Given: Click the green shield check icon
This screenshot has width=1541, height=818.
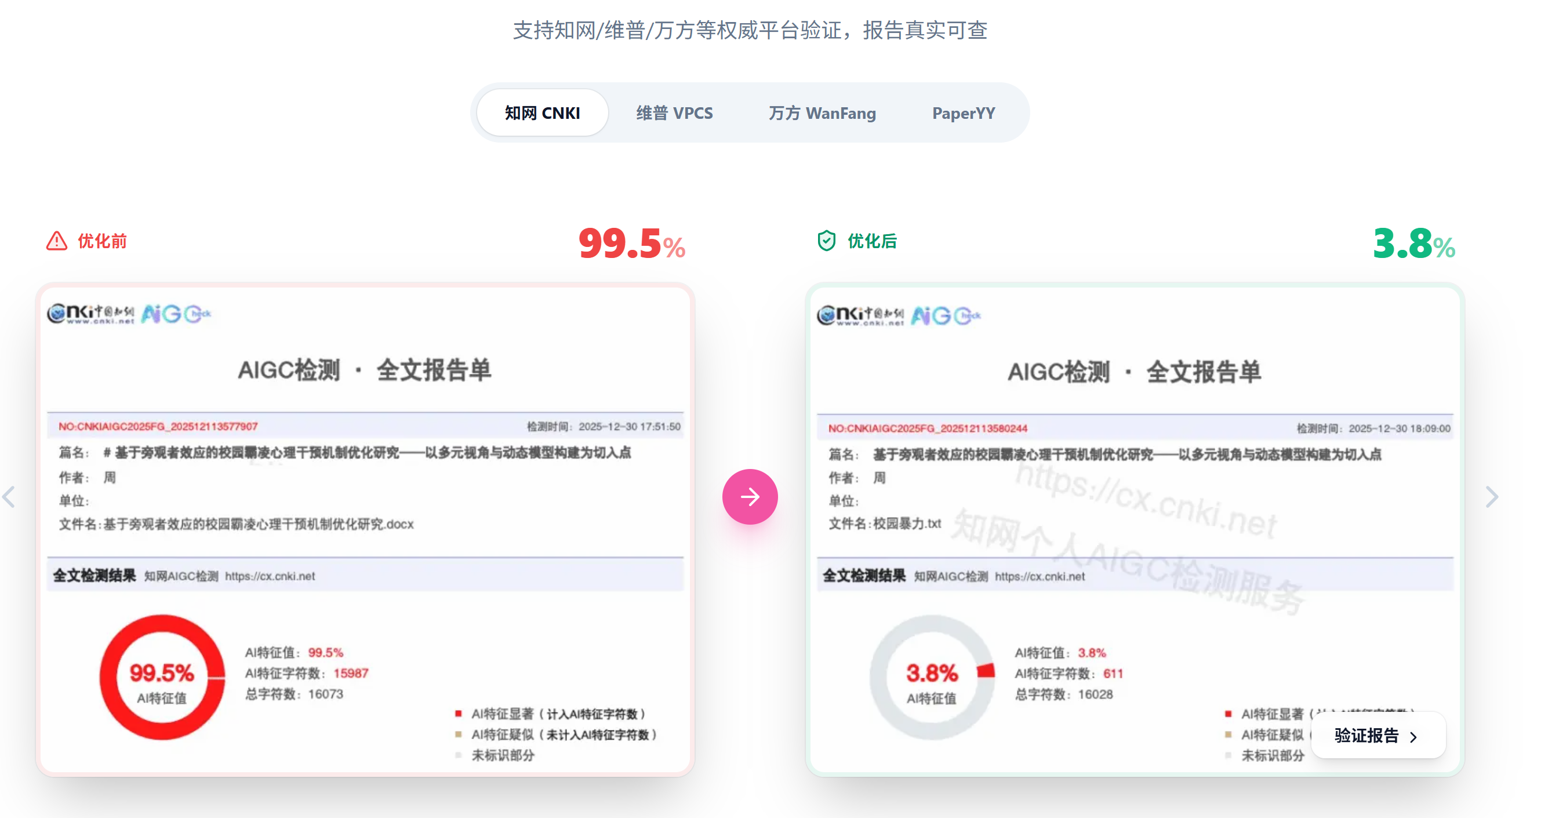Looking at the screenshot, I should click(x=826, y=241).
